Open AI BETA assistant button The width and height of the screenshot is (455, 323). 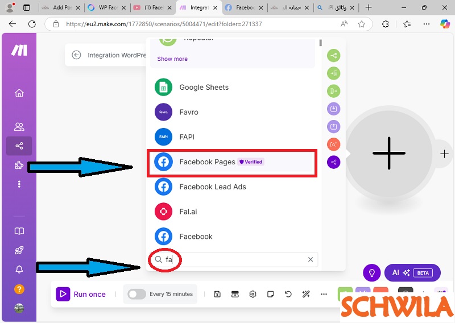pos(412,272)
